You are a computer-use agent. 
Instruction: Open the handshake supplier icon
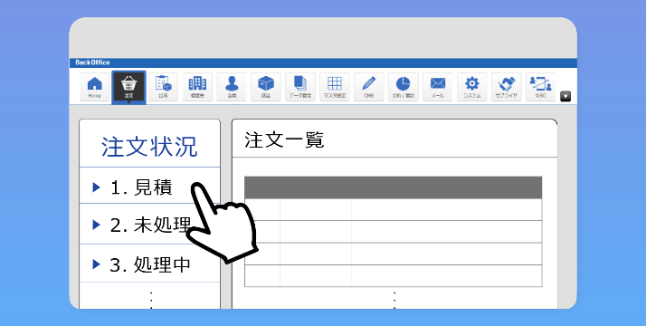[x=507, y=87]
